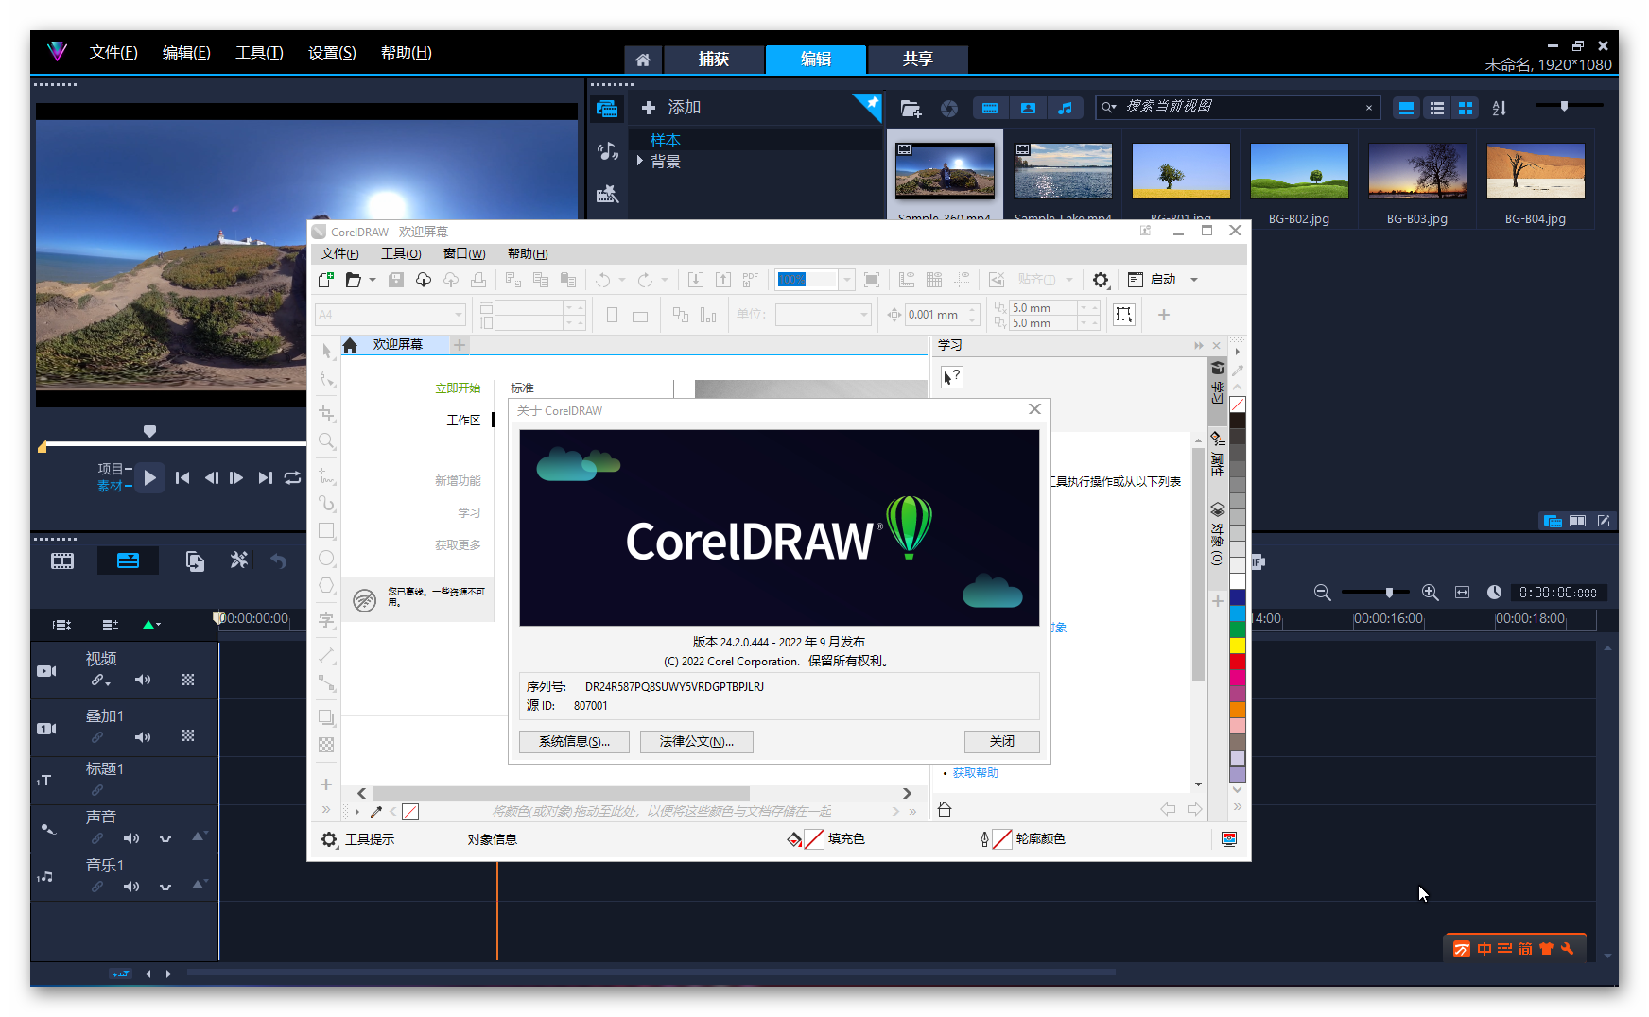
Task: Open the library search filter dropdown
Action: click(1108, 108)
